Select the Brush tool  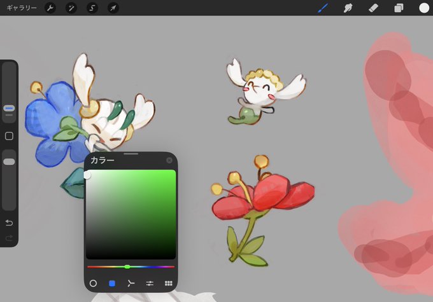[x=323, y=8]
